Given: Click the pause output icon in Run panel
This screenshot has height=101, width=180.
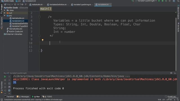Looking at the screenshot, I should tap(5, 84).
